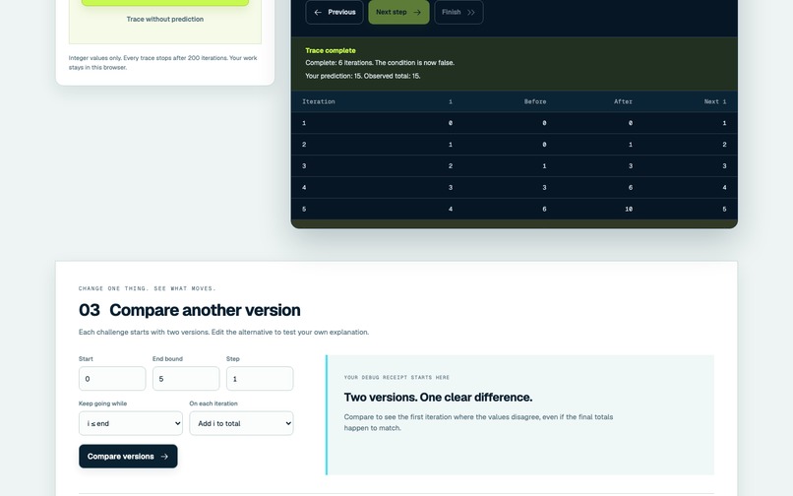793x496 pixels.
Task: Go to the Previous trace step
Action: [335, 12]
